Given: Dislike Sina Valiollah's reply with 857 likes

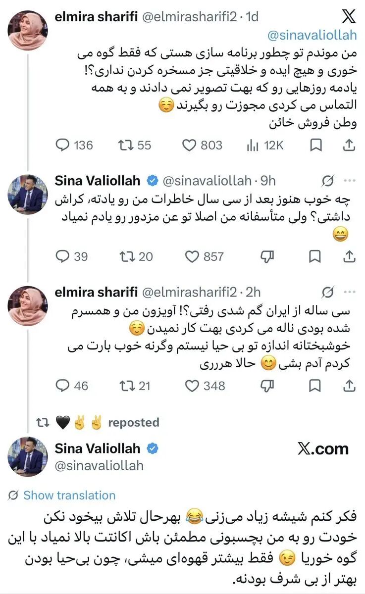Looking at the screenshot, I should pyautogui.click(x=267, y=256).
